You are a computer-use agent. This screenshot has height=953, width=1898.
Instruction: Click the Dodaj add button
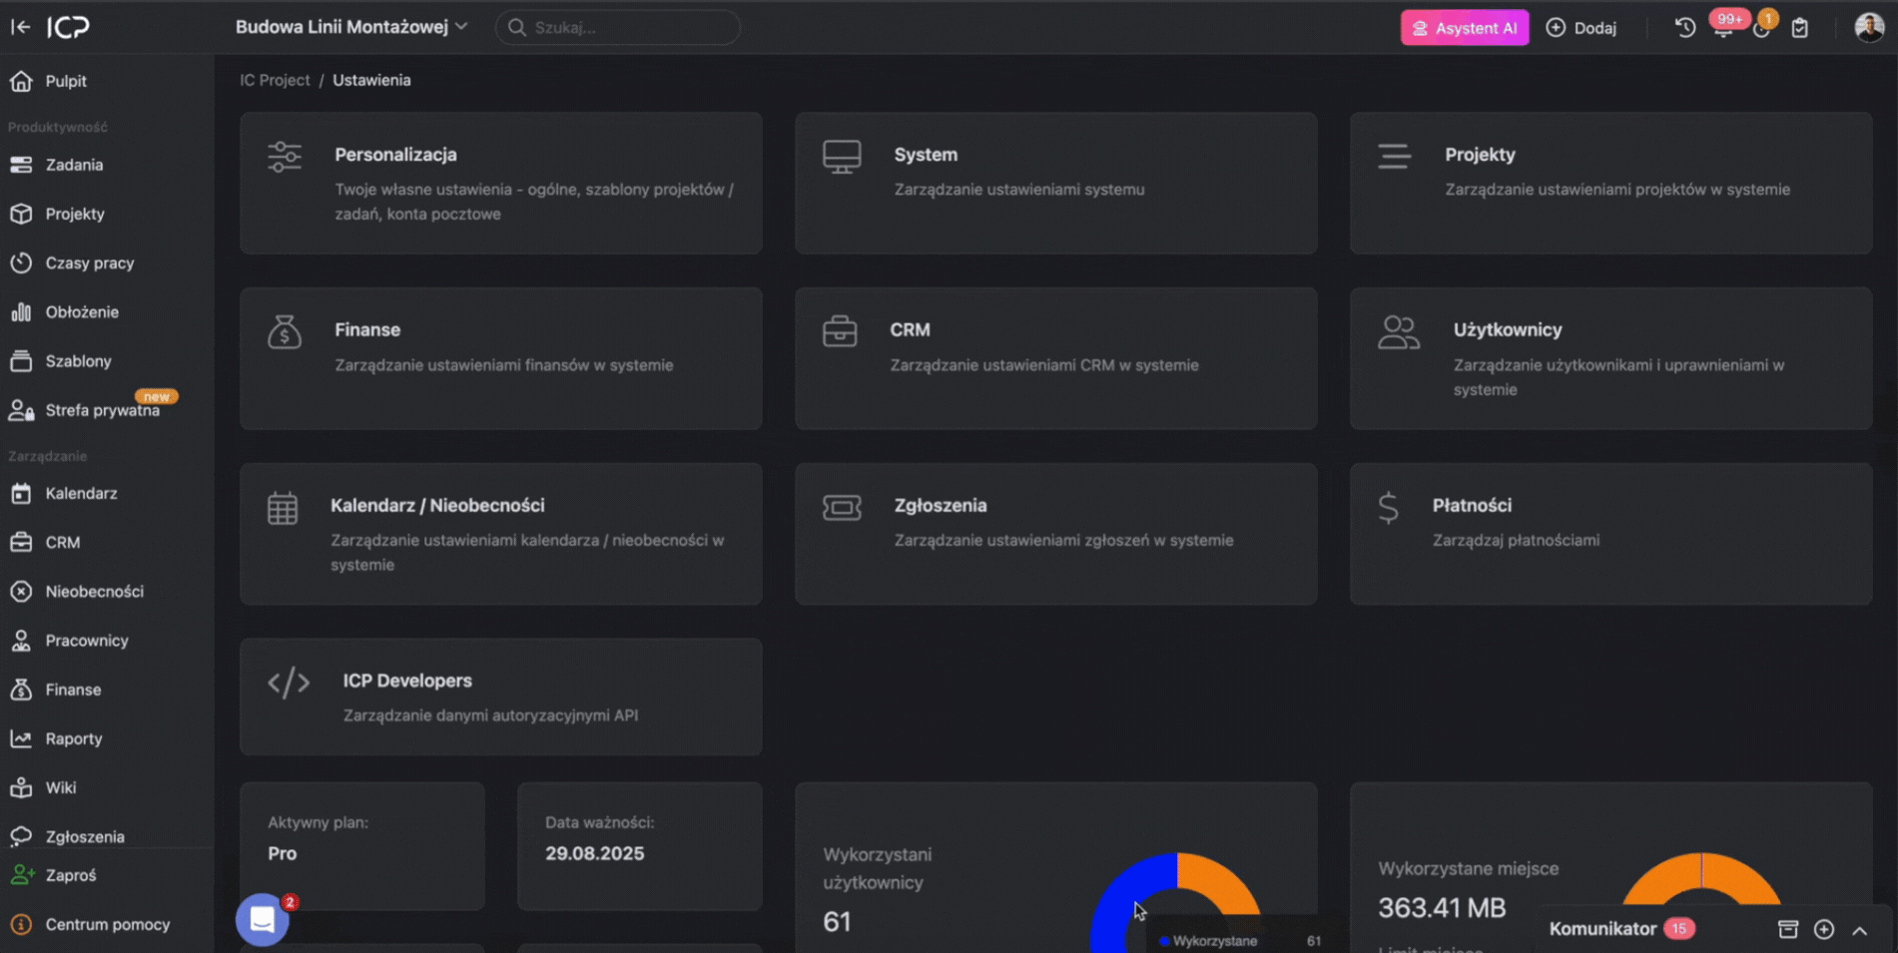(x=1582, y=28)
